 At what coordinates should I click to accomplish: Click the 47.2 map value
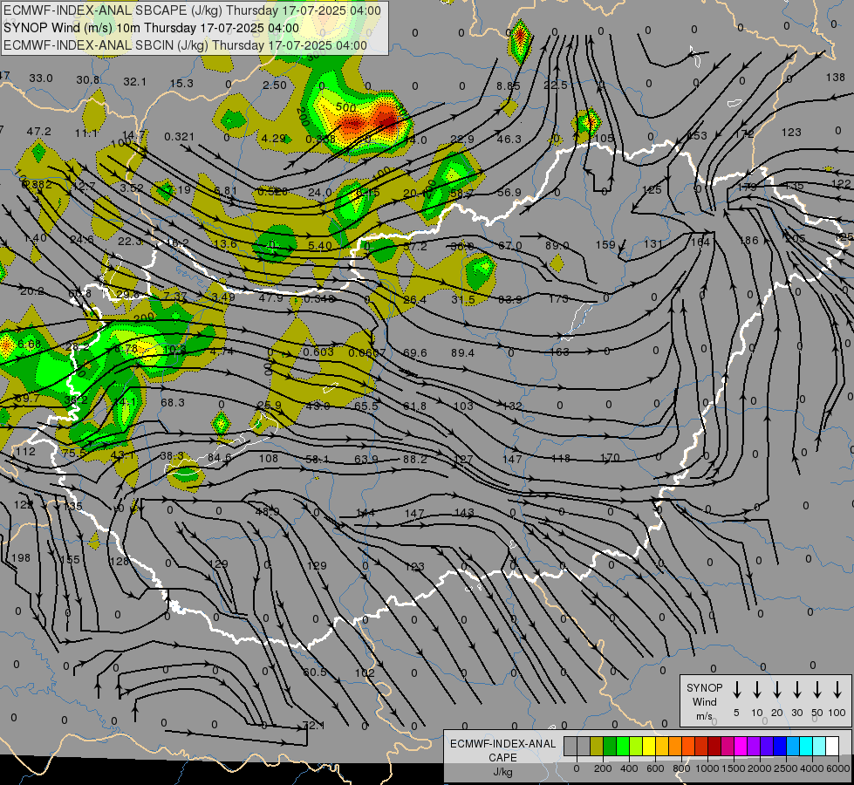pyautogui.click(x=38, y=132)
